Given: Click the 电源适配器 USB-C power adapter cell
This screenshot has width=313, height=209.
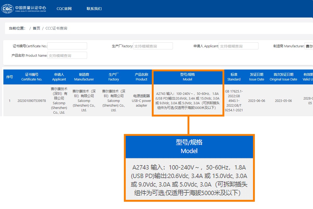Looking at the screenshot, I should click(x=142, y=101).
